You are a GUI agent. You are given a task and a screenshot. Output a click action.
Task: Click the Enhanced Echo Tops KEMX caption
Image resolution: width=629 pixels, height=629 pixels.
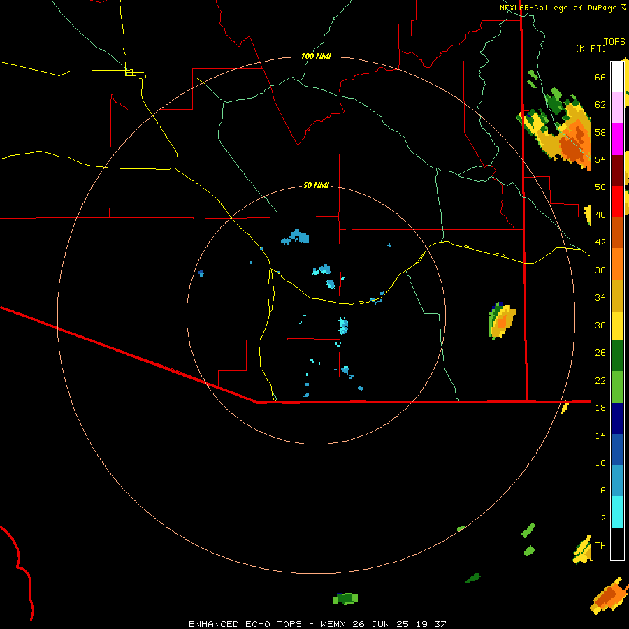coord(317,624)
